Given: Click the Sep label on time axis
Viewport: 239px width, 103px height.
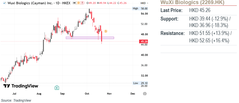Looking at the screenshot, I should click(x=62, y=94).
